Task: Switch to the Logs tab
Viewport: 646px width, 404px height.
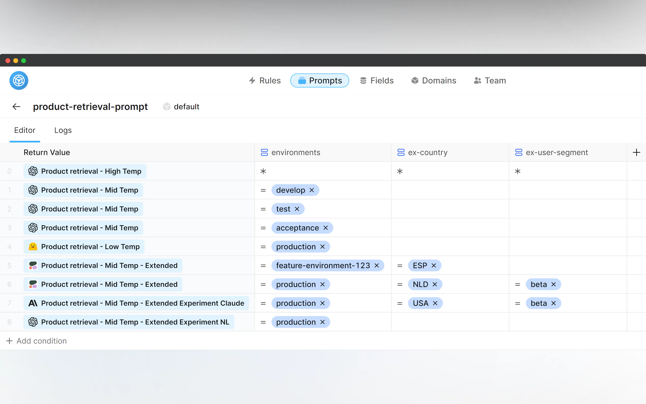Action: [63, 131]
